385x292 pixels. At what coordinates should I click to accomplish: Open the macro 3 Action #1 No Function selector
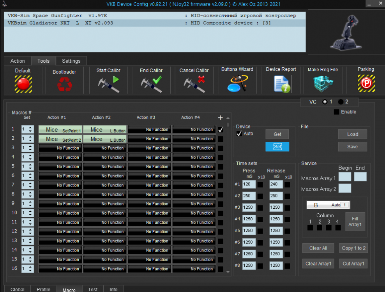point(60,148)
